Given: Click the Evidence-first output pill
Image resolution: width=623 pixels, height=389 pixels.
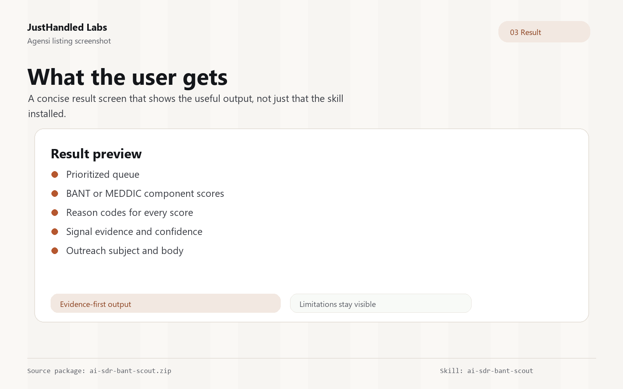Looking at the screenshot, I should pos(165,303).
